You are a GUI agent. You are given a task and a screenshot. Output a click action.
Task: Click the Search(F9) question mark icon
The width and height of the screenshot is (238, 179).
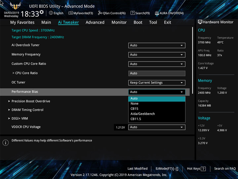point(133,13)
